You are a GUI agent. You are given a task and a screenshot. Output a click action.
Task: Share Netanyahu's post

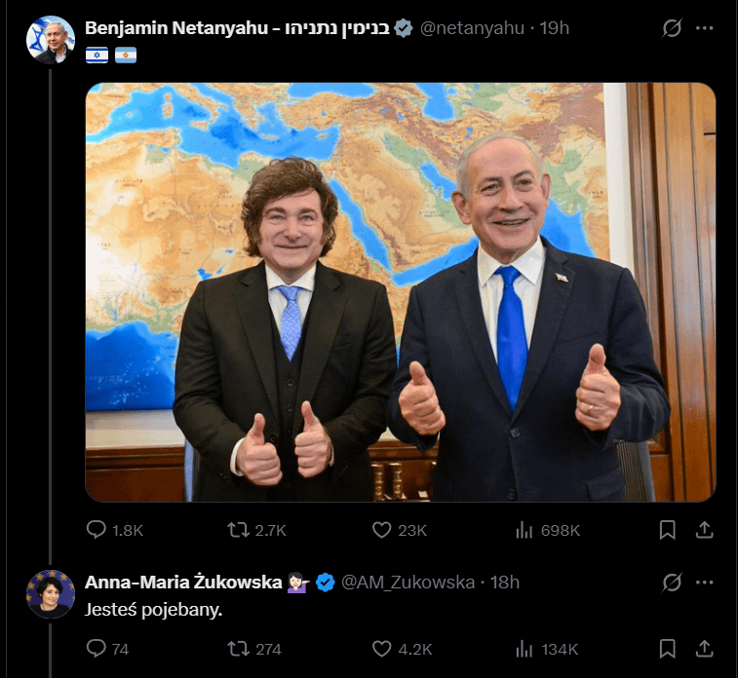(x=705, y=530)
